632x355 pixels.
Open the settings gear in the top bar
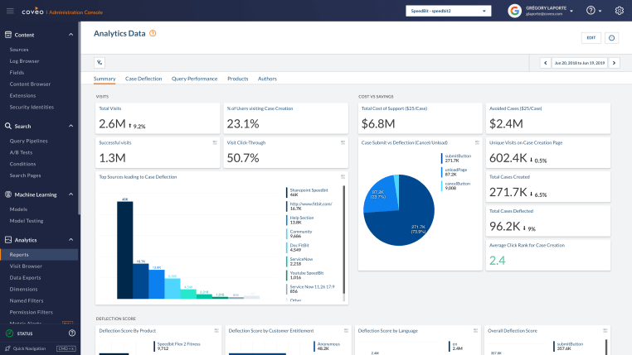(619, 11)
